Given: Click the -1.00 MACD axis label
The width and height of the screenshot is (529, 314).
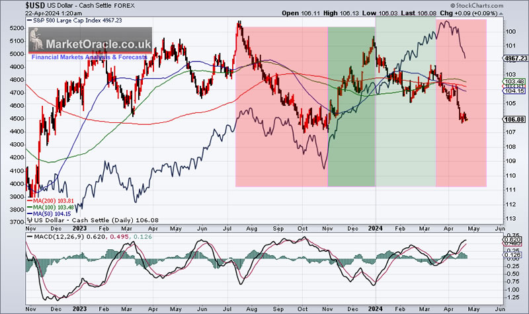Looking at the screenshot, I should point(512,290).
